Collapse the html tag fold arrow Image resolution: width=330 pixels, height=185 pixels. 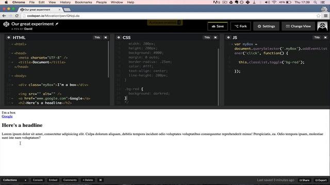[12, 44]
